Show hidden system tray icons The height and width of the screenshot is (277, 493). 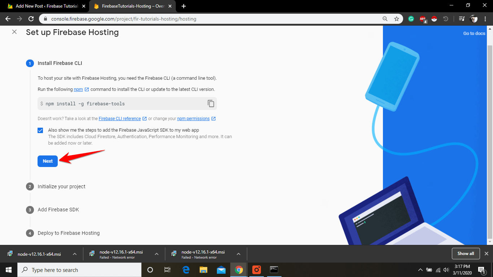tap(420, 270)
